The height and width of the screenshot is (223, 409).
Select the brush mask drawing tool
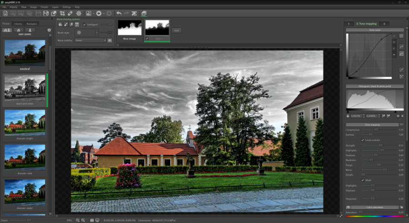[x=66, y=24]
